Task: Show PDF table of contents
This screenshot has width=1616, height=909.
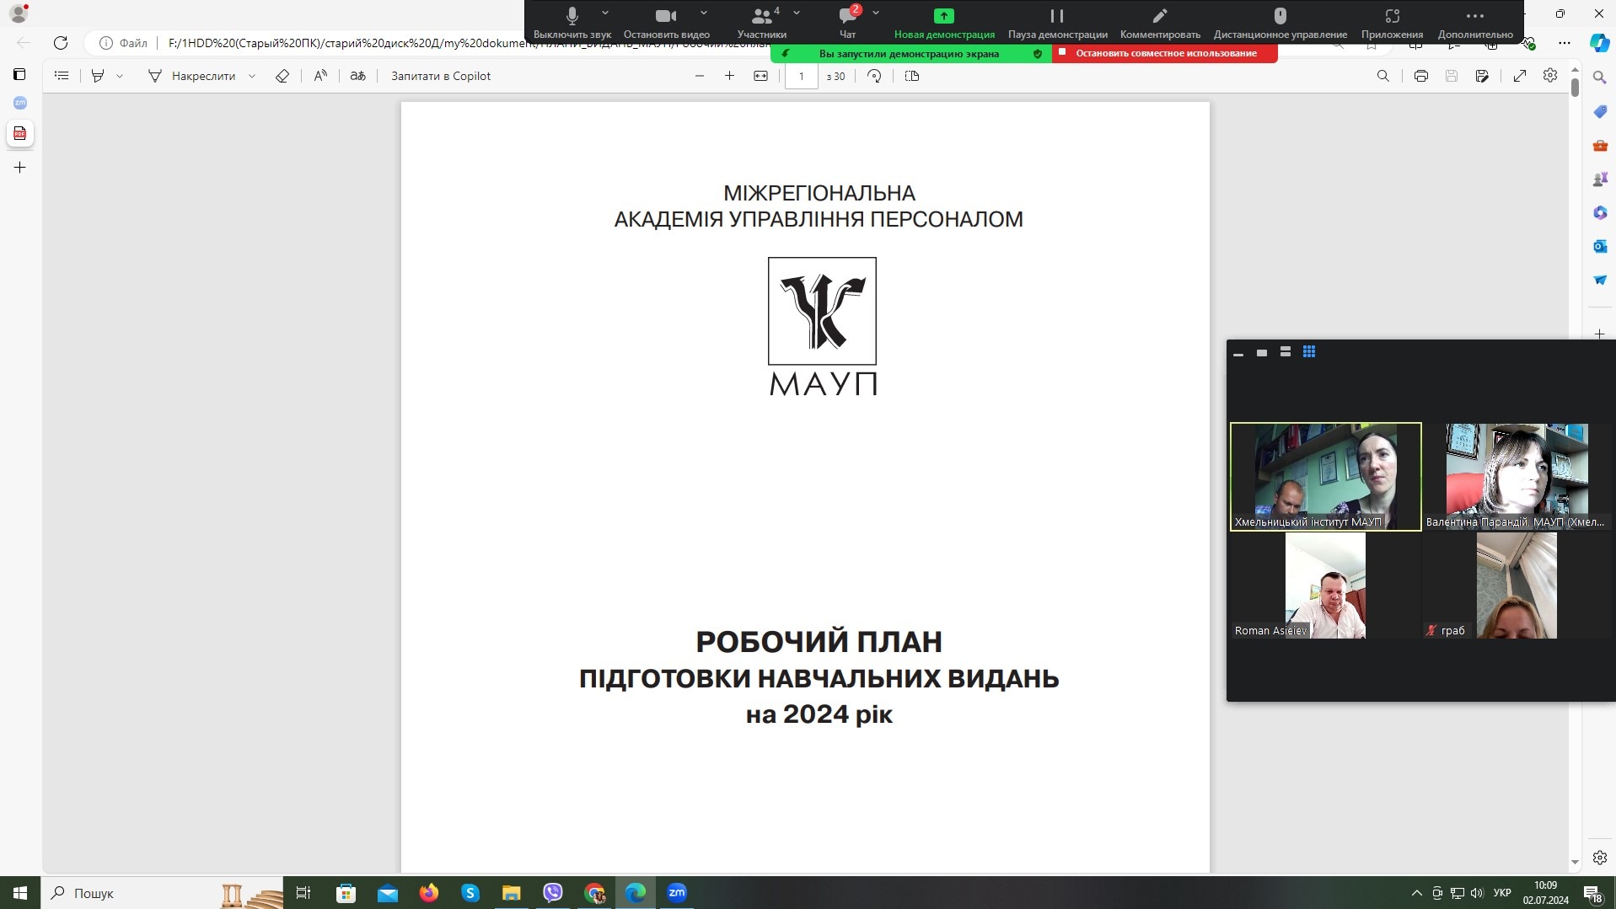Action: (x=62, y=76)
